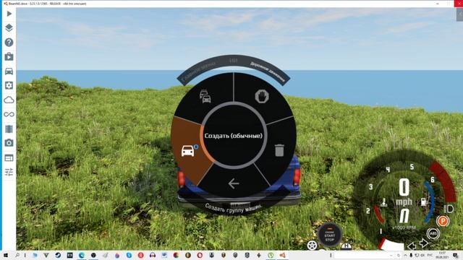This screenshot has width=463, height=260.
Task: Click the fuel pump gauge icon
Action: click(x=424, y=201)
